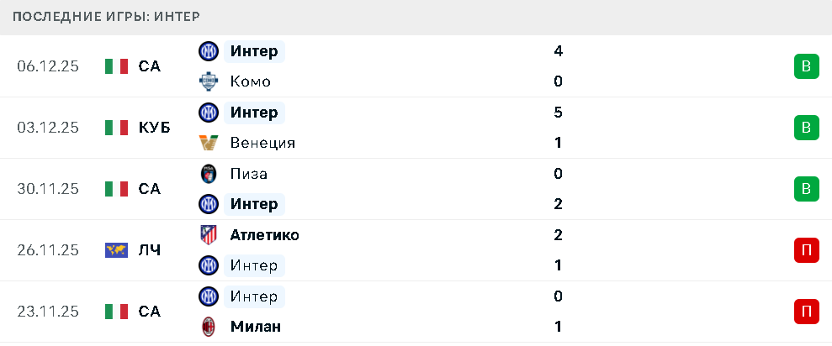The height and width of the screenshot is (346, 832).
Task: Click the КУБ competition label
Action: (x=154, y=128)
